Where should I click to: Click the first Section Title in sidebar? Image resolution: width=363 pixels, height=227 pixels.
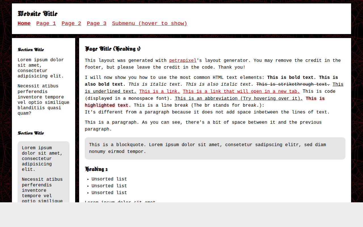point(31,50)
